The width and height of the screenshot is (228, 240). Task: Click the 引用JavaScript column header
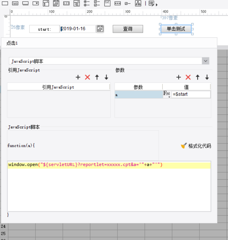click(59, 87)
